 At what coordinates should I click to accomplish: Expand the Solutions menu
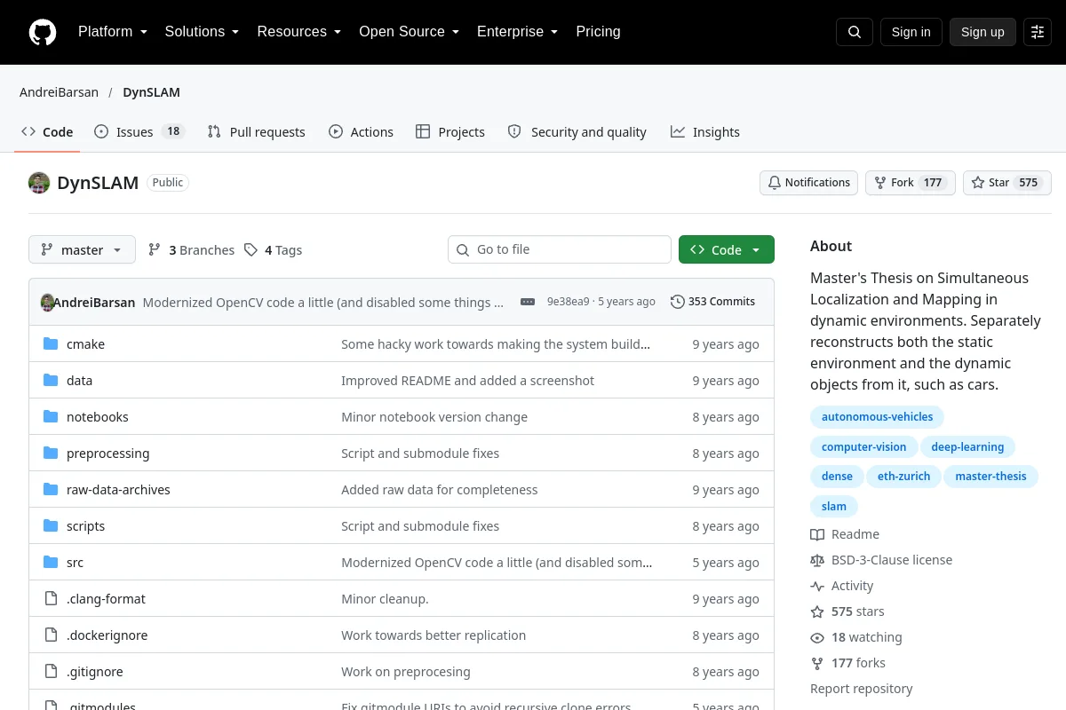[x=202, y=32]
